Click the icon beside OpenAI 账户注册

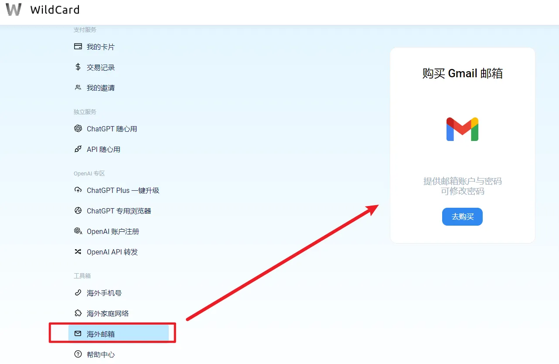coord(78,231)
